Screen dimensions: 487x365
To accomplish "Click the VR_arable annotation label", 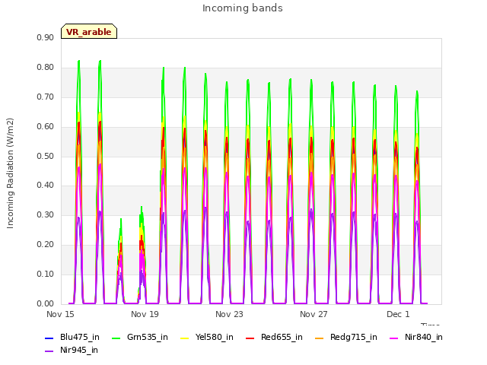I will coord(89,31).
